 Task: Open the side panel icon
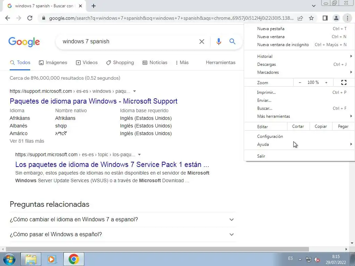[325, 18]
